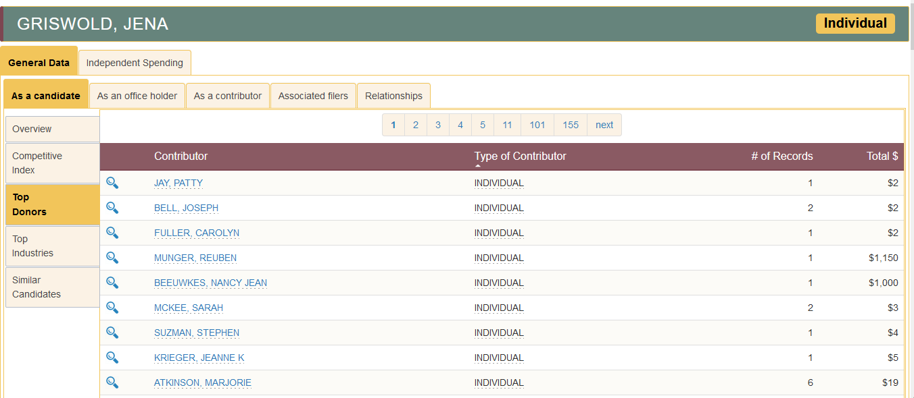Click magnifier icon for ATKINSON, MARJORIE row
Screen dimensions: 914x398
112,382
